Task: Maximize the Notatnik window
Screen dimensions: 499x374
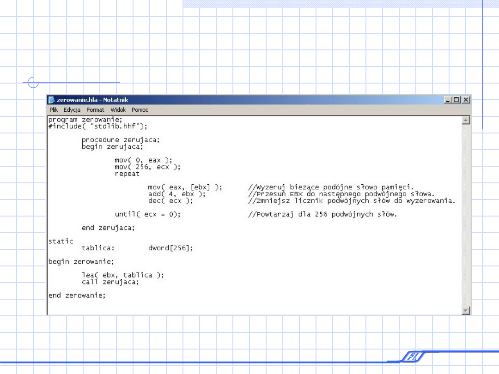Action: [456, 100]
